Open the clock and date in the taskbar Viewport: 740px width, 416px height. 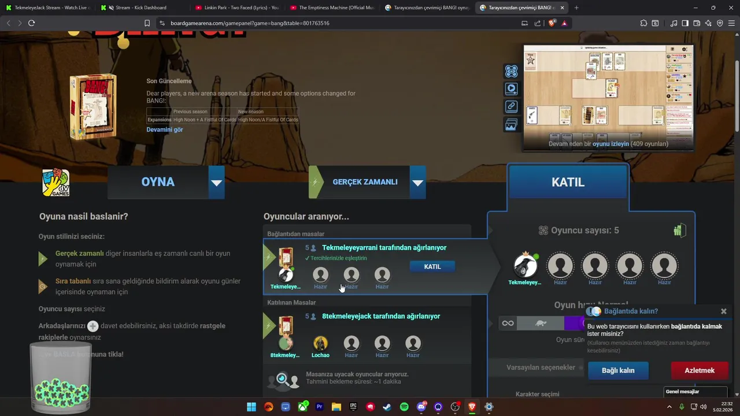point(722,407)
